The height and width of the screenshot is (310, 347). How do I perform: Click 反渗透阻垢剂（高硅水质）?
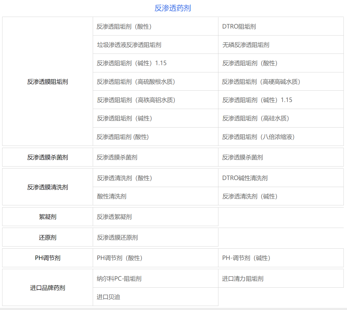pos(255,118)
